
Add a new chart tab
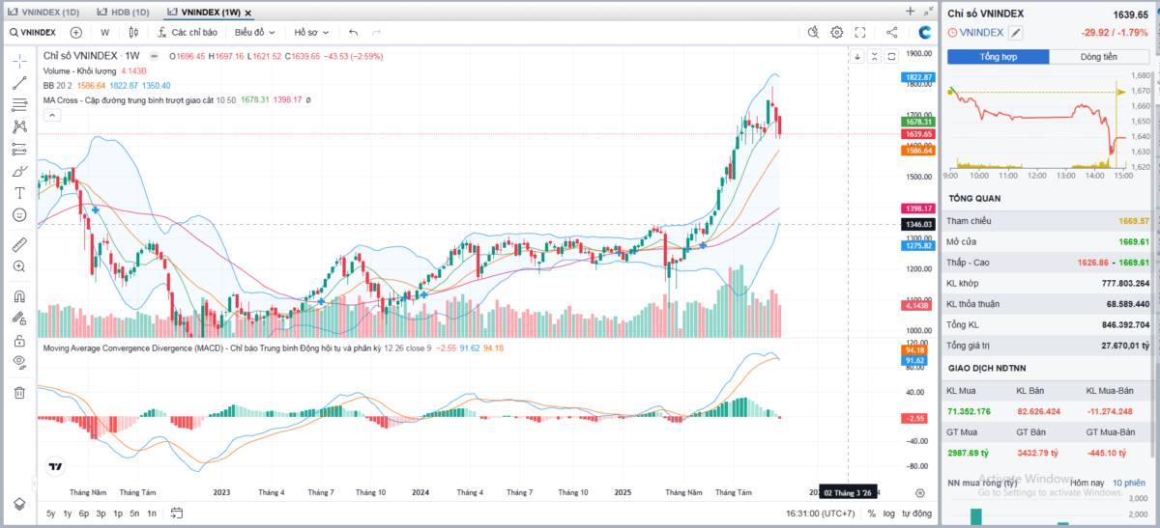tap(910, 11)
